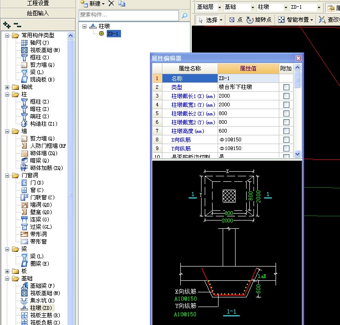Click the search components input field
Viewport: 340px width, 325px height.
click(x=128, y=15)
